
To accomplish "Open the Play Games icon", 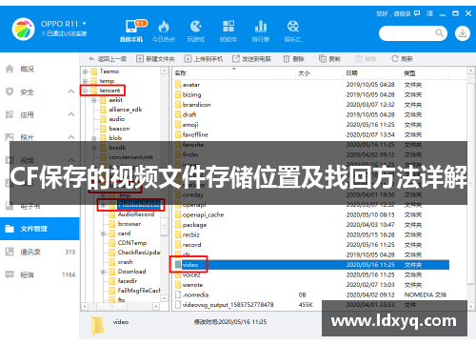I will click(x=196, y=27).
